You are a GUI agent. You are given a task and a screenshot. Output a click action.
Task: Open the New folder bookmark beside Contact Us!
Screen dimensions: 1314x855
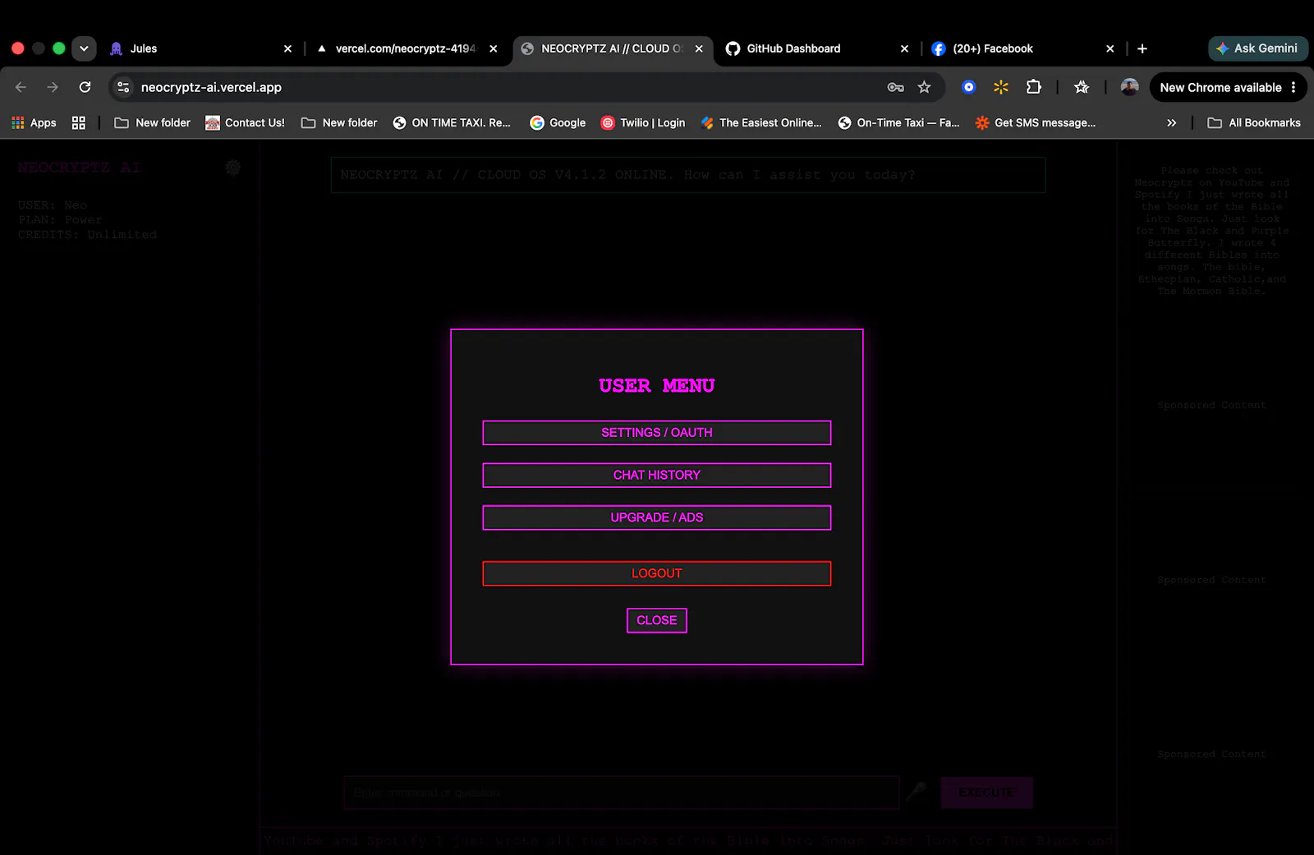[339, 122]
